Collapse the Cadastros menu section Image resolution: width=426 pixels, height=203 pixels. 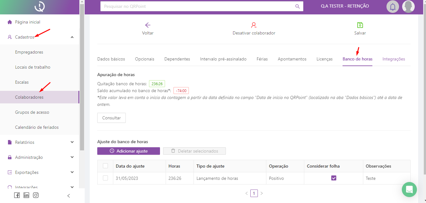72,37
